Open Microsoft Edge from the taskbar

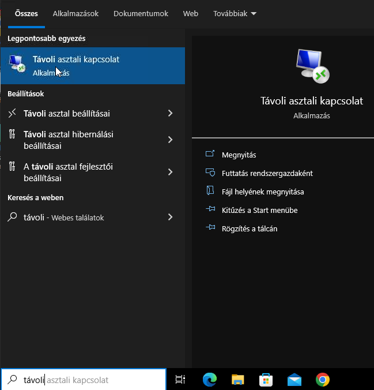point(210,379)
